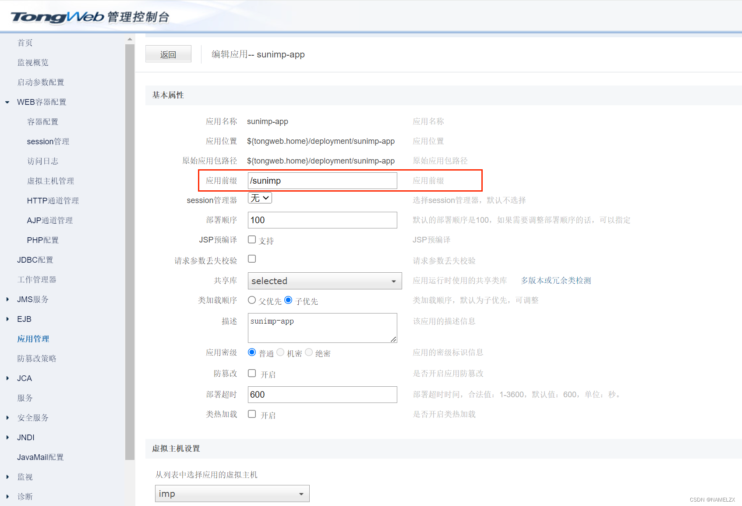Enable the JSP预编译 支持 checkbox

(x=252, y=239)
